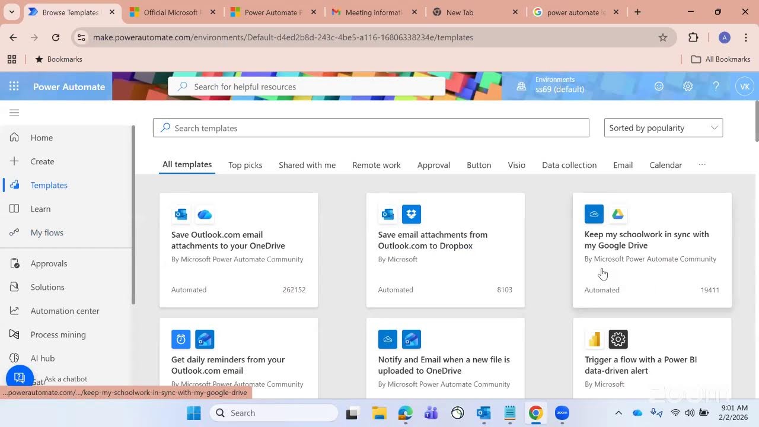The height and width of the screenshot is (427, 759).
Task: Switch to the Data collection tab
Action: tap(569, 165)
